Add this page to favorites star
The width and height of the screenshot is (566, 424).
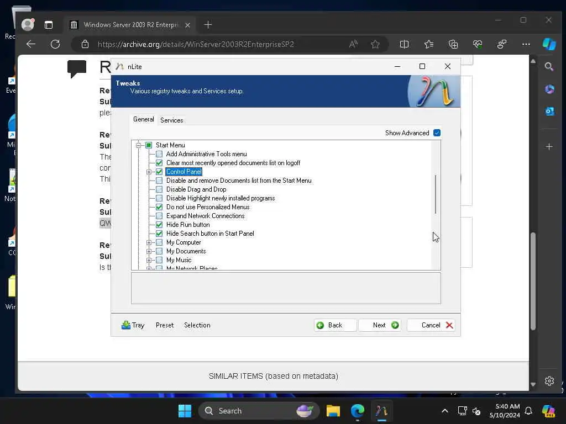point(375,44)
